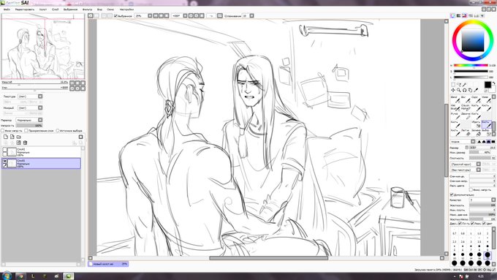Open the Редактировать menu
497x280 pixels.
[25, 10]
